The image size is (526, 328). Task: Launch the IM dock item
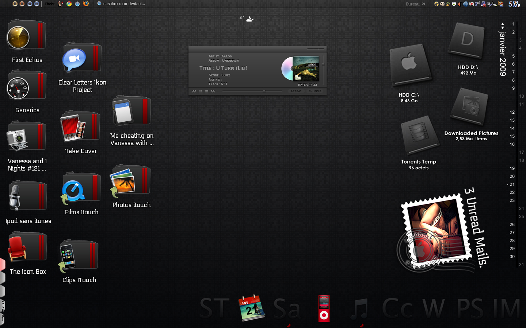[x=506, y=308]
